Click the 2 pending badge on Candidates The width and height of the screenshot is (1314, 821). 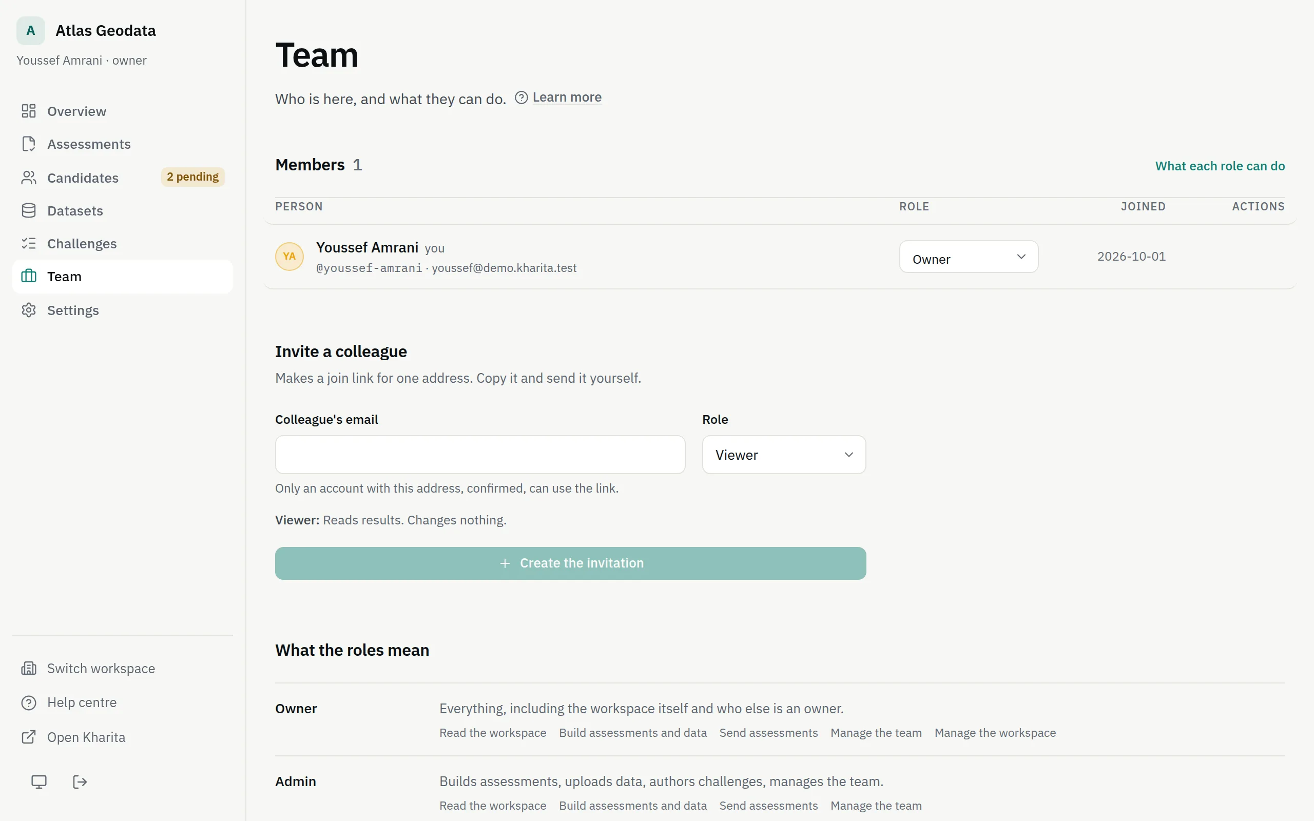point(193,177)
